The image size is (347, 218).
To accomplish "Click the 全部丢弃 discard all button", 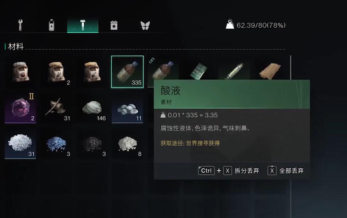I will [285, 171].
